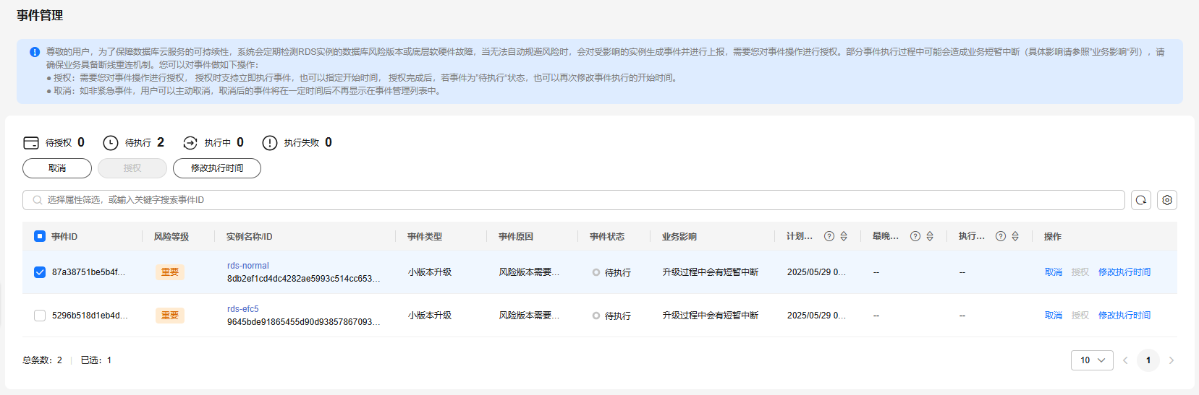Filter by 待执行 status counter
Viewport: 1199px width, 395px height.
(x=134, y=143)
